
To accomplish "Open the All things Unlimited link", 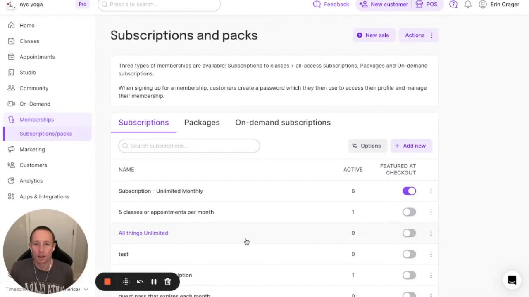I will click(x=143, y=233).
